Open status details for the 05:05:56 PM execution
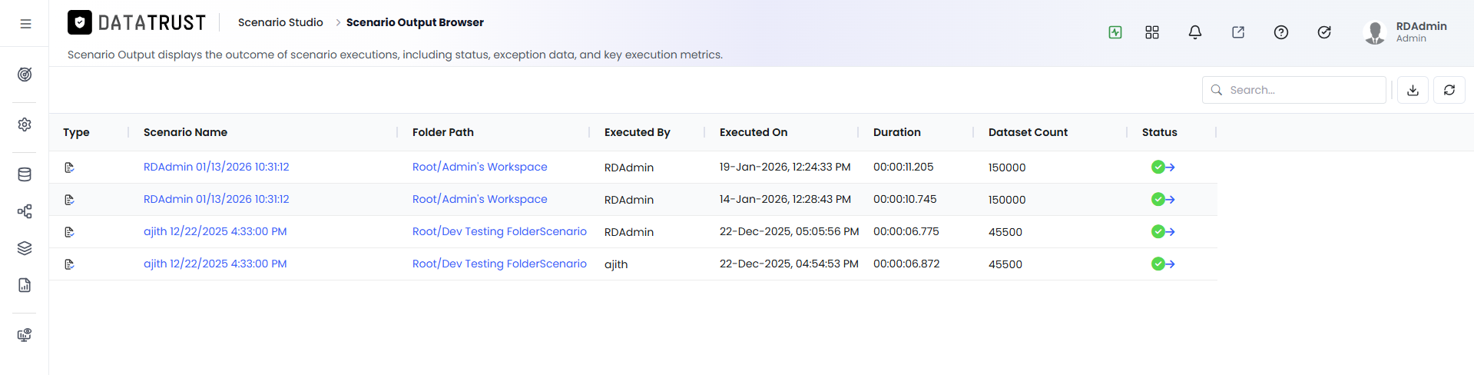The image size is (1474, 375). (x=1163, y=231)
